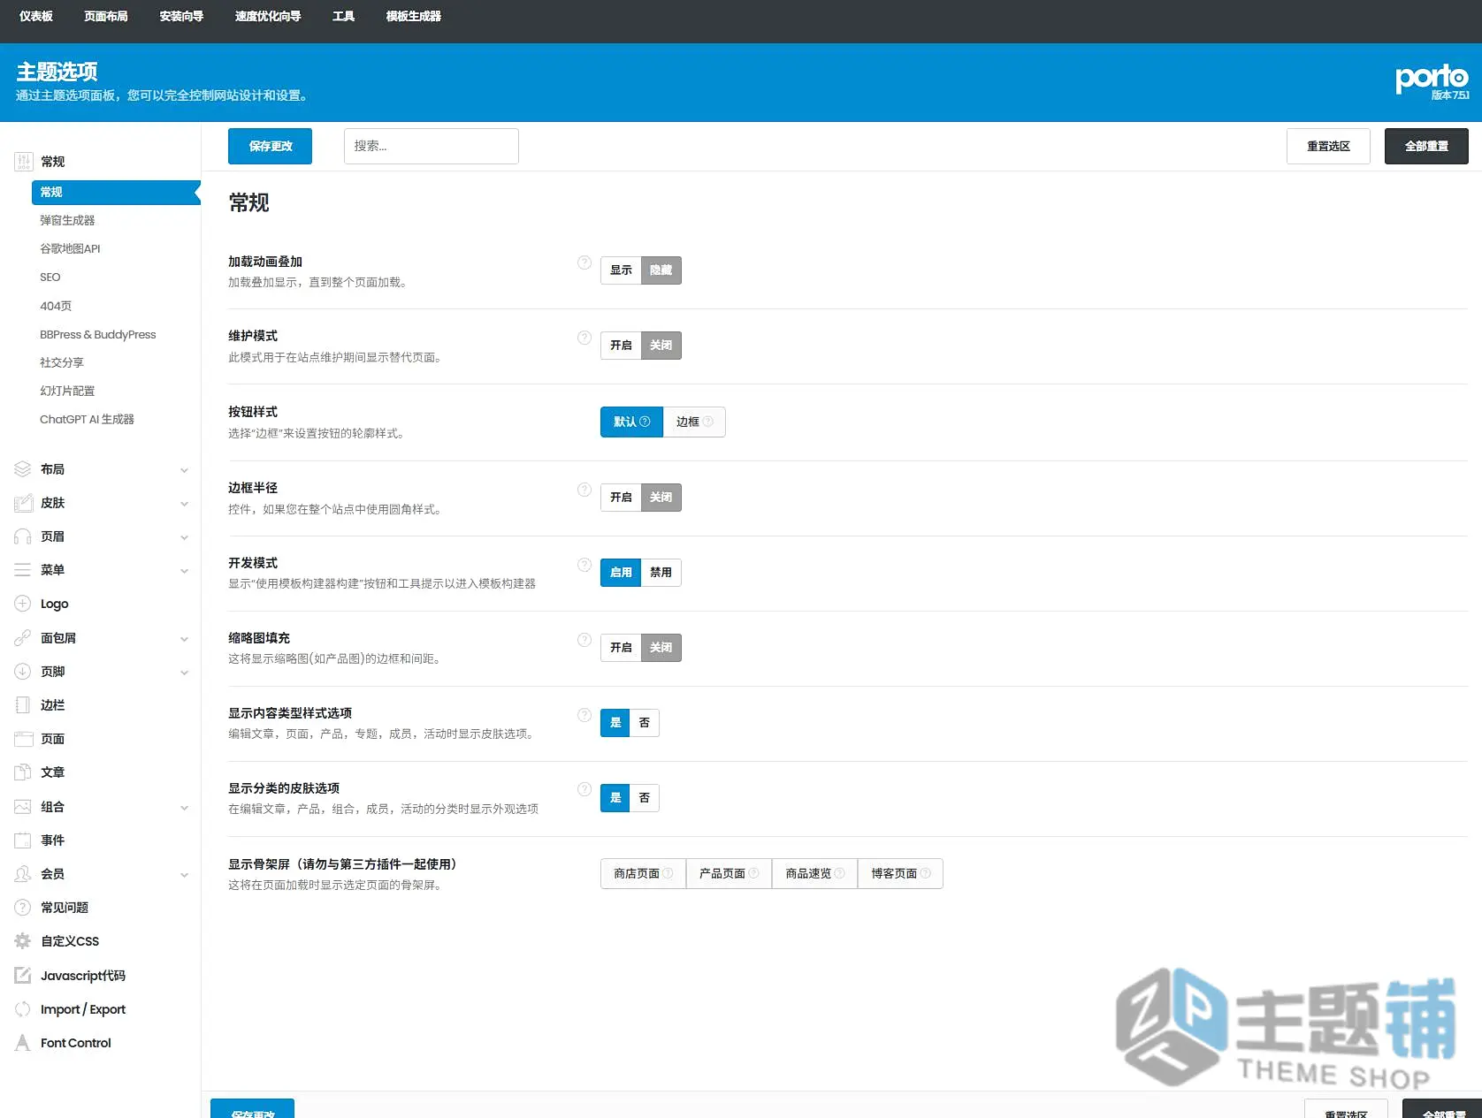Viewport: 1482px width, 1118px height.
Task: Expand the 会员 section chevron
Action: [185, 875]
